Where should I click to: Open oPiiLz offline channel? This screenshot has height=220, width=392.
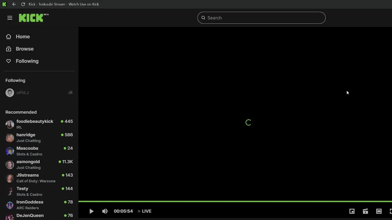point(39,93)
